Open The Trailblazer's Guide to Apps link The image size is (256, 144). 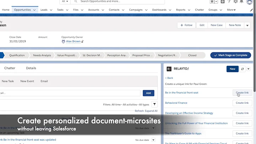click(x=183, y=134)
